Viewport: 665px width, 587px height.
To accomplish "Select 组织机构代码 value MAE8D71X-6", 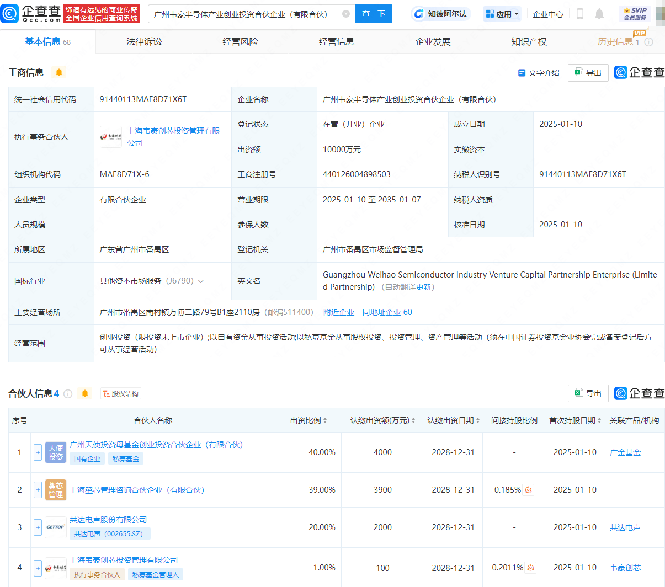I will point(124,174).
